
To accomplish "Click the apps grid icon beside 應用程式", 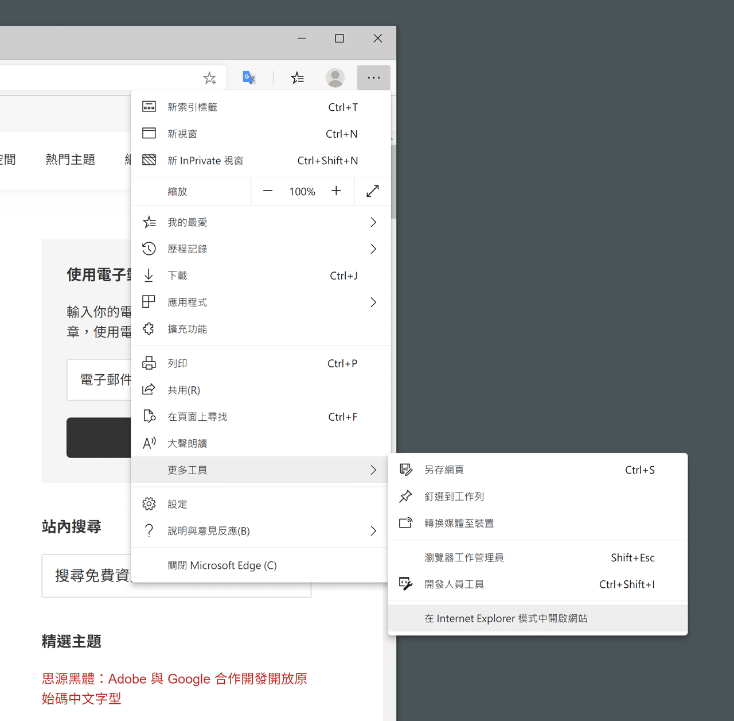I will click(149, 302).
